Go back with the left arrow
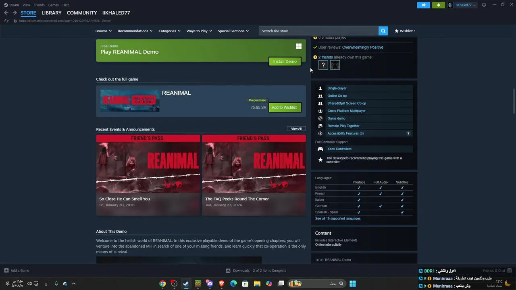This screenshot has height=290, width=516. (6, 13)
